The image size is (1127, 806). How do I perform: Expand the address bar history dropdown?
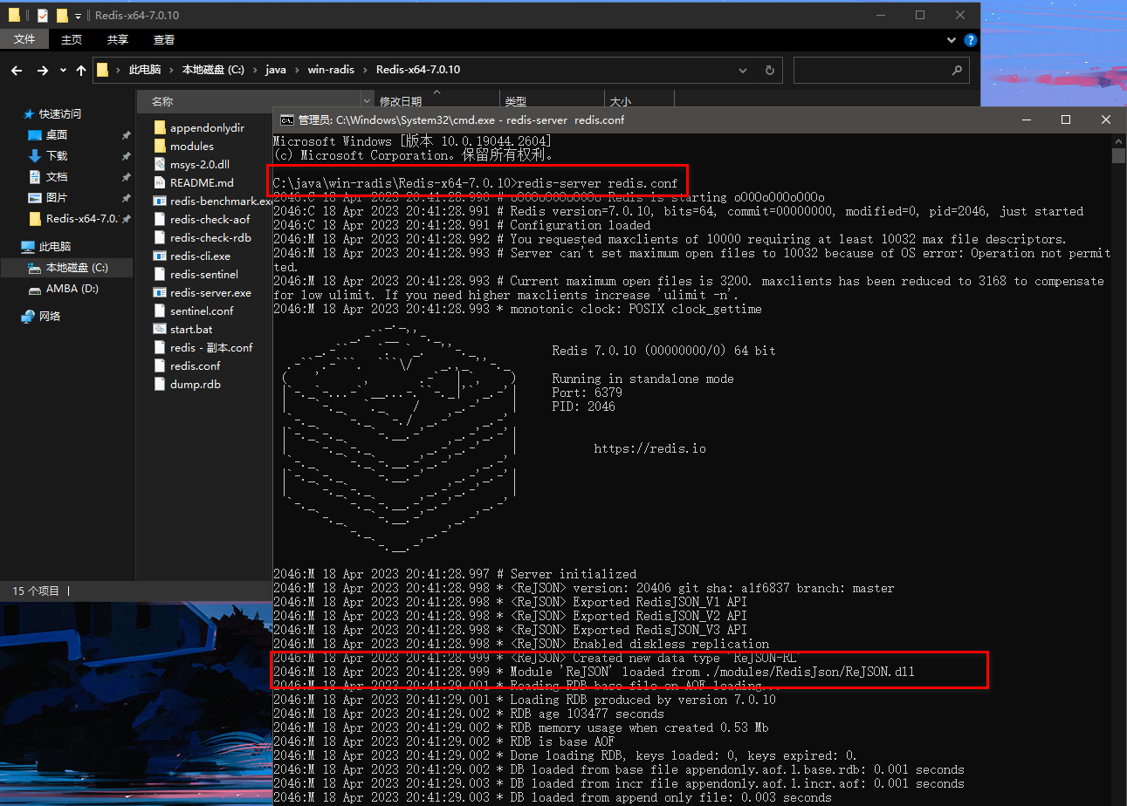tap(743, 71)
